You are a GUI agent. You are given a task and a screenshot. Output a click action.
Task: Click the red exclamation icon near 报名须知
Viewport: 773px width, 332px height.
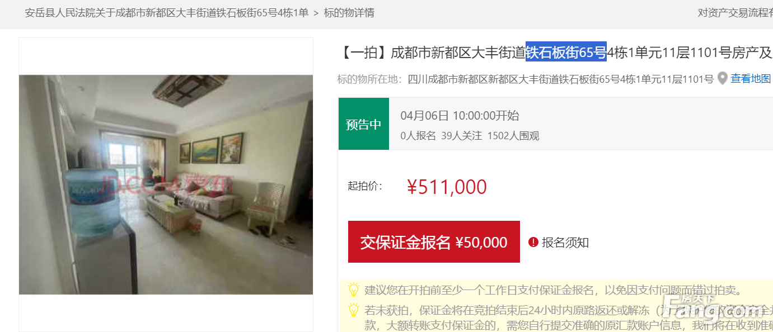pos(533,242)
